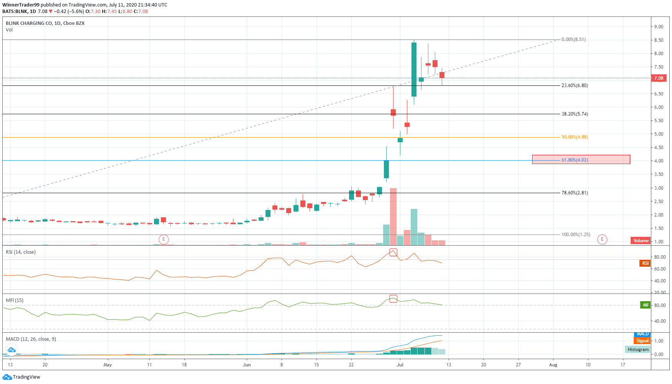Select the 100.00%(1.25) Fibonacci label
672x384 pixels.
(x=576, y=235)
